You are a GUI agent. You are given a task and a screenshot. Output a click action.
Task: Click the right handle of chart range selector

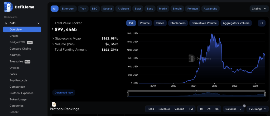coord(265,94)
